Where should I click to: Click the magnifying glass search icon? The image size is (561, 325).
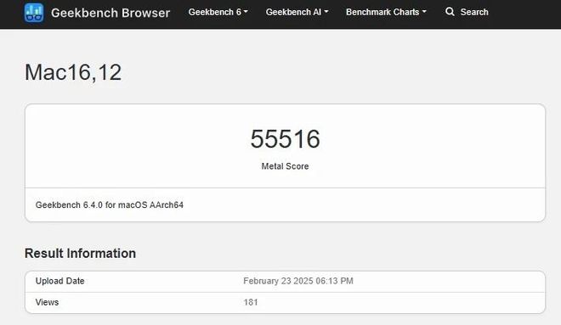pos(450,12)
